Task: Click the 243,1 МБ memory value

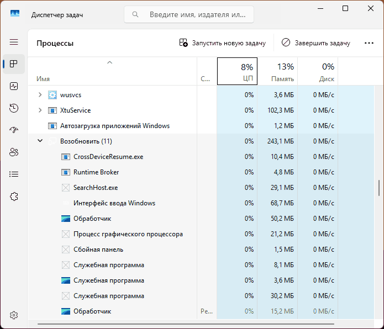Action: (x=281, y=141)
